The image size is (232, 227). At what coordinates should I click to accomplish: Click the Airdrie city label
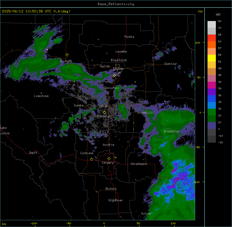109,145
